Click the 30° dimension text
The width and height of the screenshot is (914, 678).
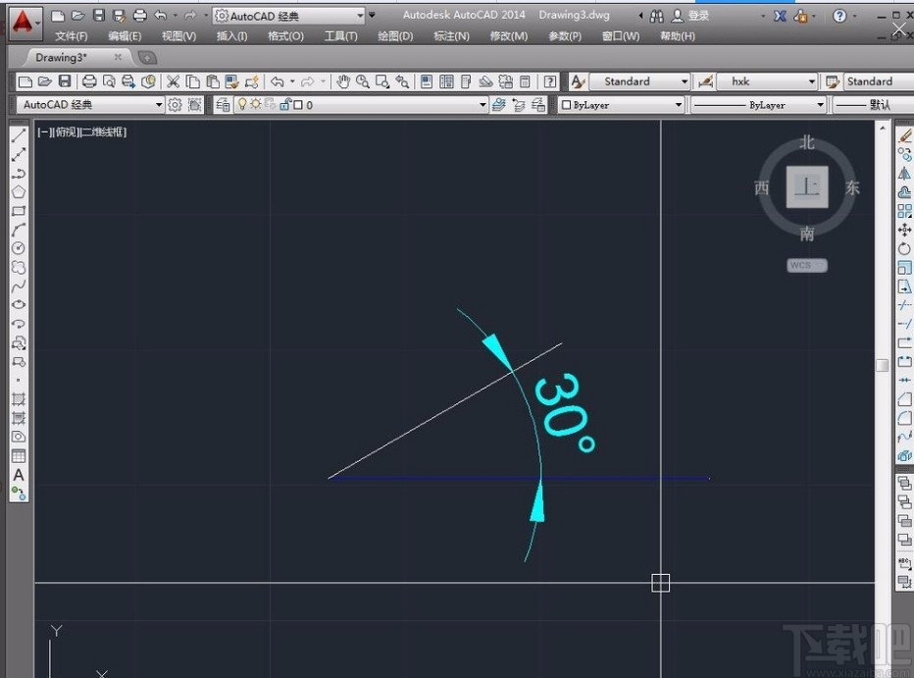coord(564,413)
